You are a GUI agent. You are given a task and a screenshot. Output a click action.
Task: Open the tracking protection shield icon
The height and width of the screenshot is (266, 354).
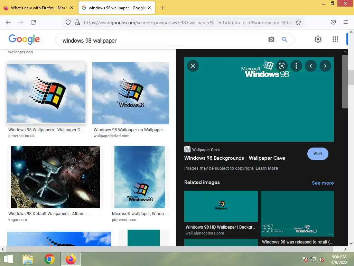(x=68, y=22)
